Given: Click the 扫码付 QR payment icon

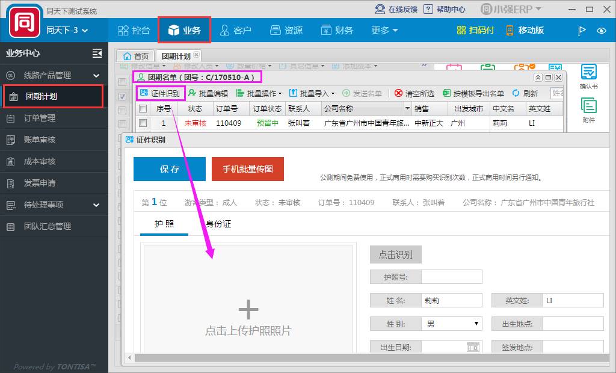Looking at the screenshot, I should [461, 30].
